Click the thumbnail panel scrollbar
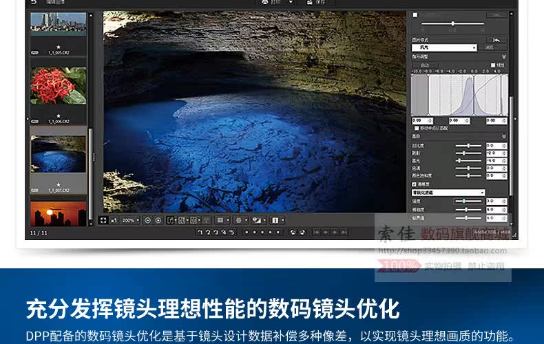 [91, 175]
